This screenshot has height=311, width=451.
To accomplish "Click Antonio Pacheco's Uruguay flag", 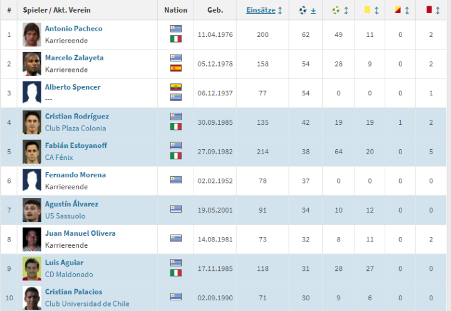I will click(x=176, y=29).
